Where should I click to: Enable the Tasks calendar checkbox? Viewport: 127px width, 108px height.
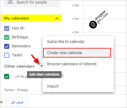7,55
